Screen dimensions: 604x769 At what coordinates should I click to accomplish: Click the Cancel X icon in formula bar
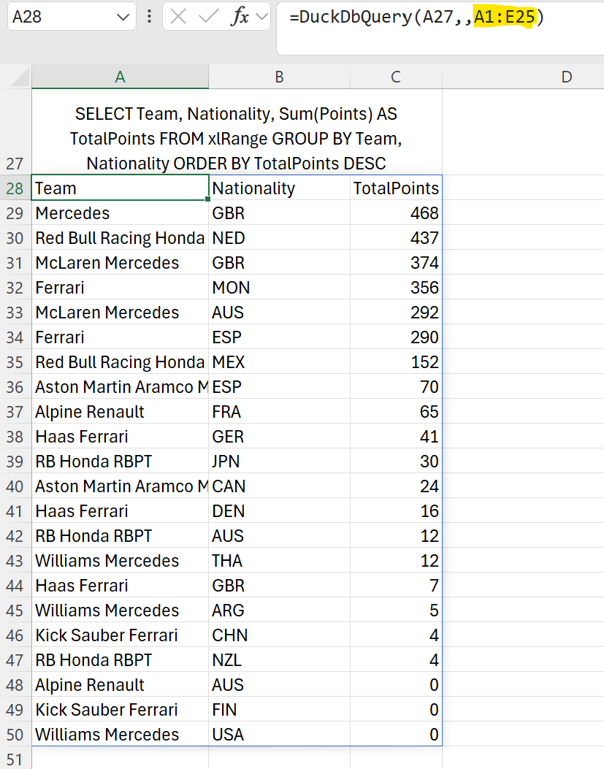click(178, 17)
